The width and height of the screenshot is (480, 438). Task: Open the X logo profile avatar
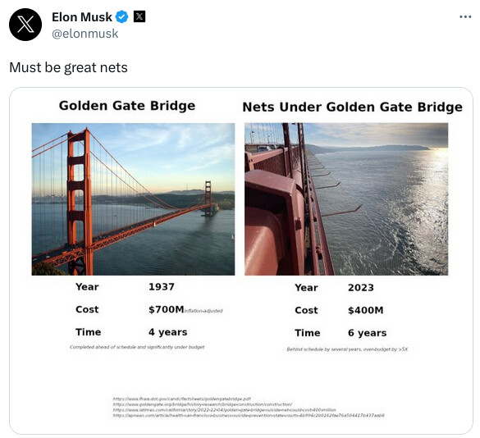point(25,25)
